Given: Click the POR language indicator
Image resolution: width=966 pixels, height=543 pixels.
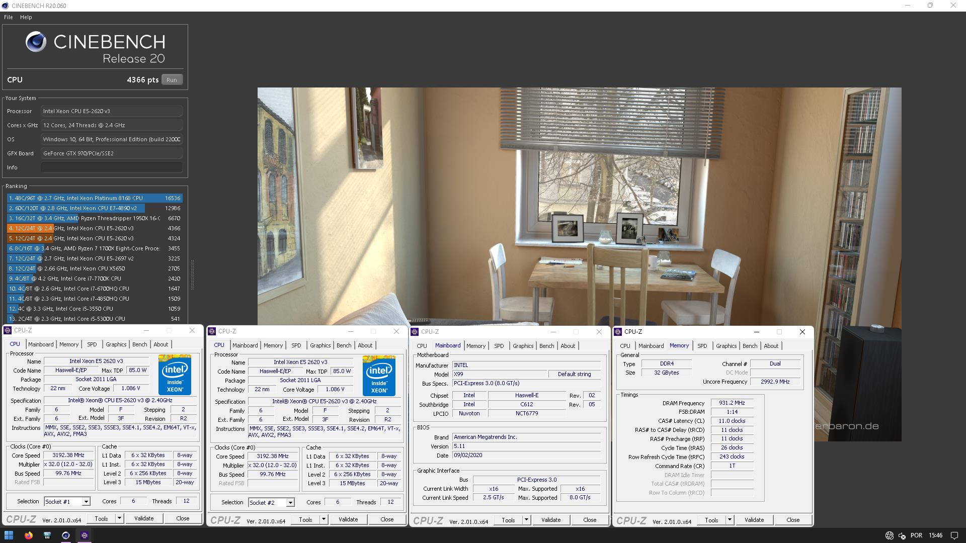Looking at the screenshot, I should click(x=916, y=535).
